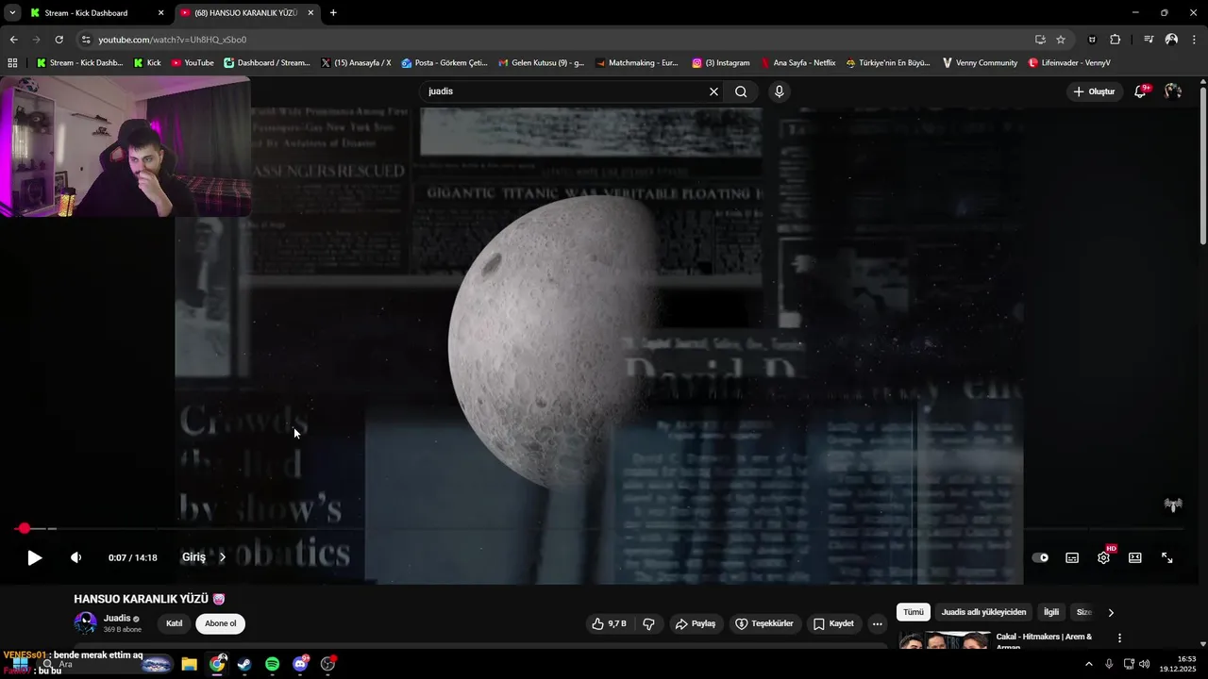Click the Katıl join button
This screenshot has height=679, width=1208.
pyautogui.click(x=175, y=623)
